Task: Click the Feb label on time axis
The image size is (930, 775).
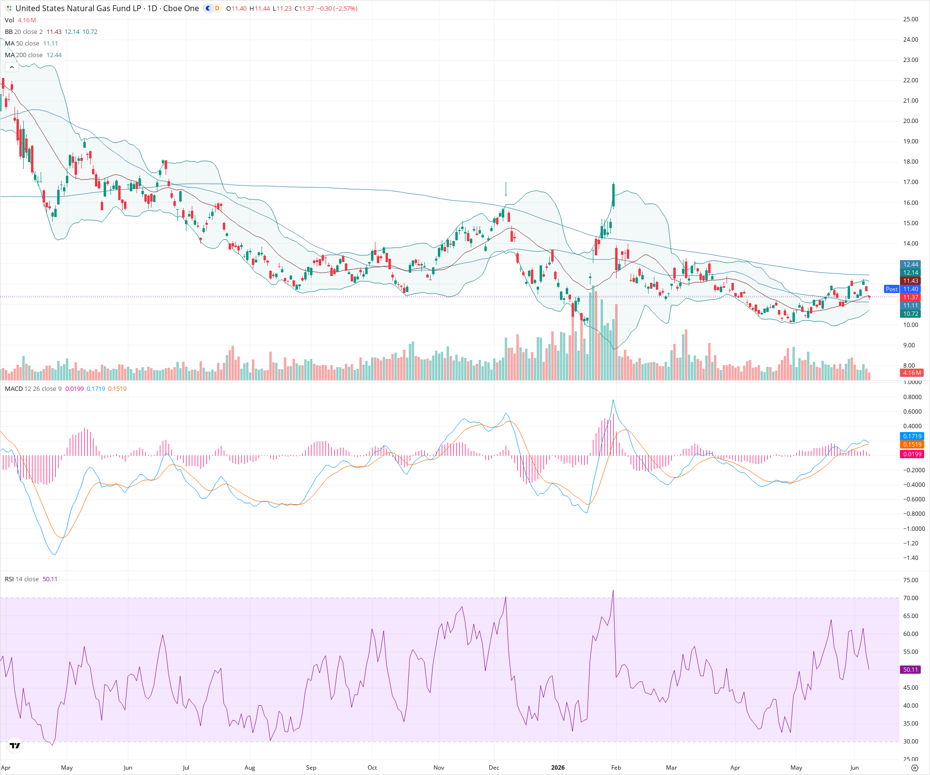Action: [616, 767]
